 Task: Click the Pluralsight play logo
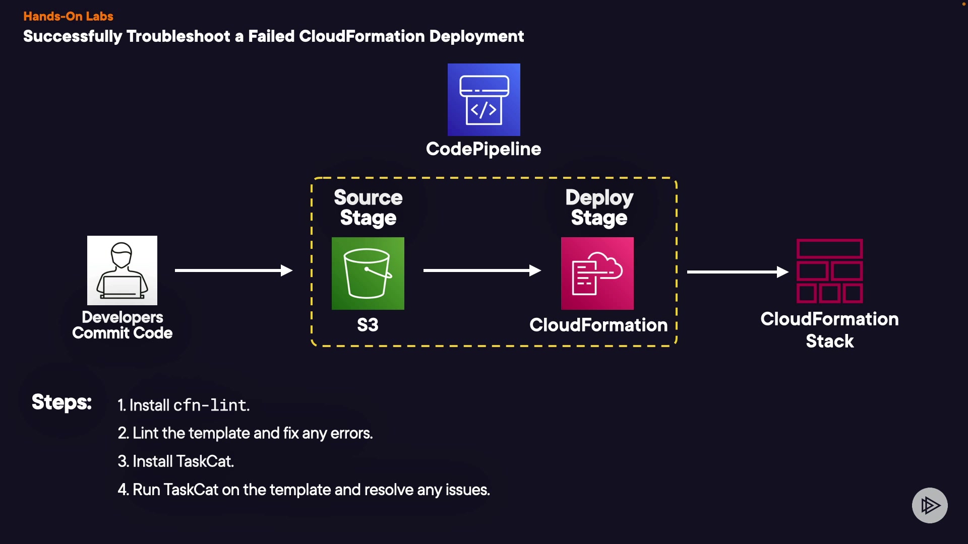coord(930,505)
